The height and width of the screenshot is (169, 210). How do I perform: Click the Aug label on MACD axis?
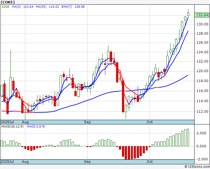pos(25,162)
